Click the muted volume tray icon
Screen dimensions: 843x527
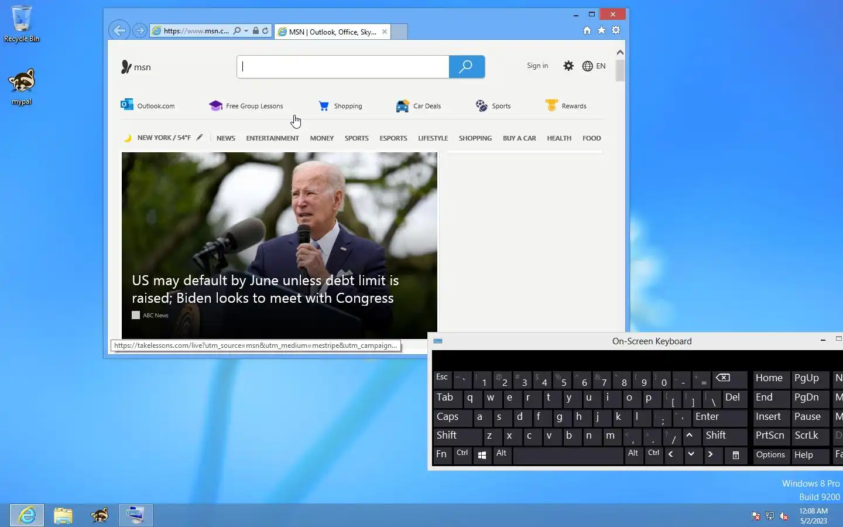click(x=784, y=516)
